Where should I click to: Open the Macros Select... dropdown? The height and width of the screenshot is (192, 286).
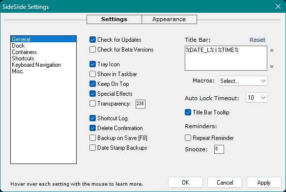click(x=243, y=81)
